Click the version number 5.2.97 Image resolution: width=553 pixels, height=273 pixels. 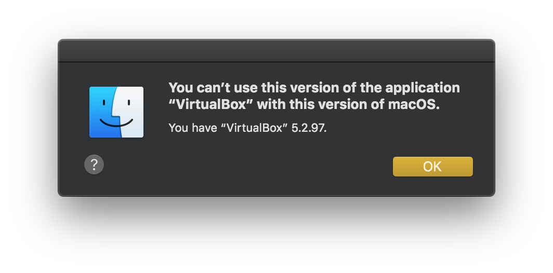309,128
